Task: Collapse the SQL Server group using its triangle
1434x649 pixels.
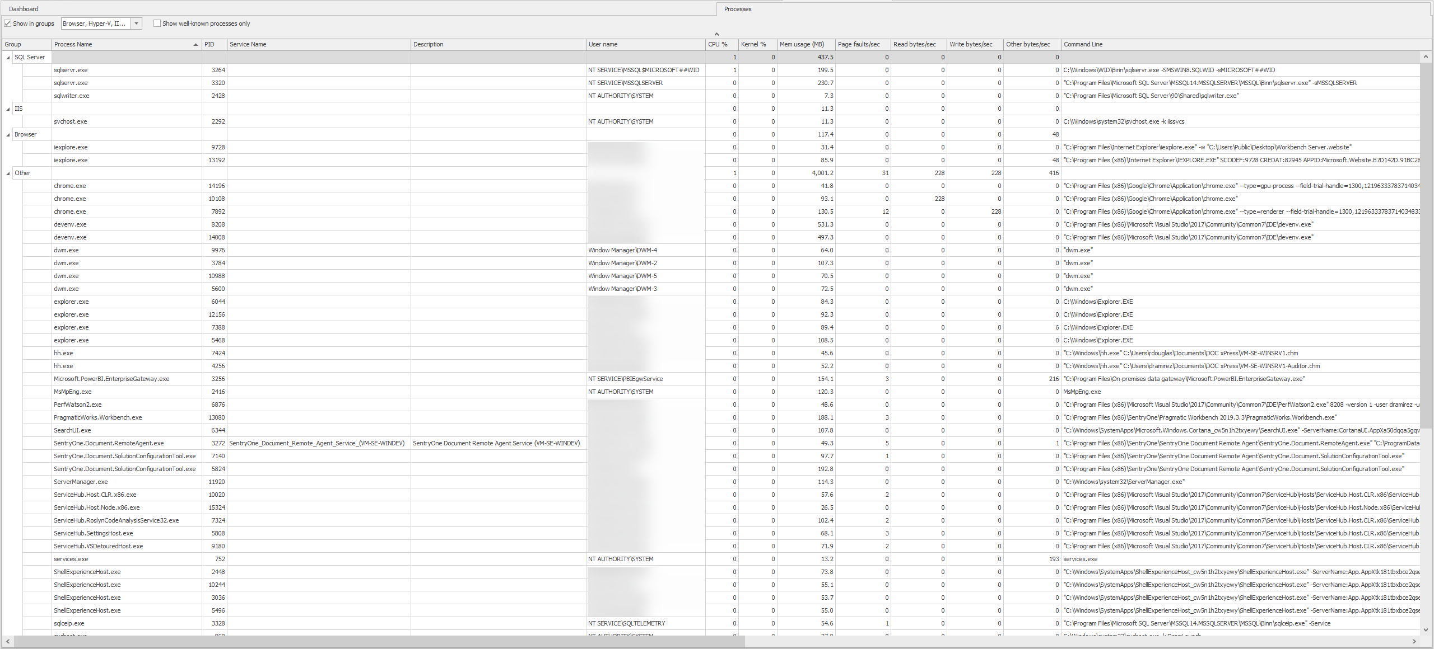Action: coord(7,57)
